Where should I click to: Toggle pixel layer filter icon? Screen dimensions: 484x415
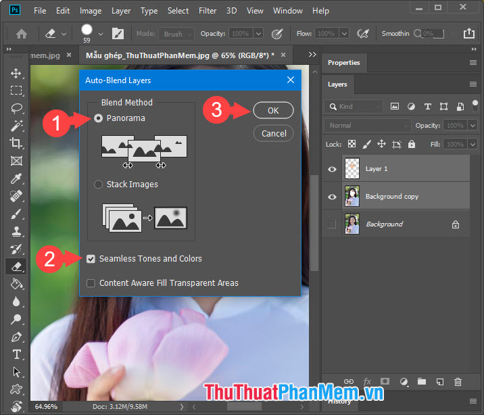coord(395,106)
